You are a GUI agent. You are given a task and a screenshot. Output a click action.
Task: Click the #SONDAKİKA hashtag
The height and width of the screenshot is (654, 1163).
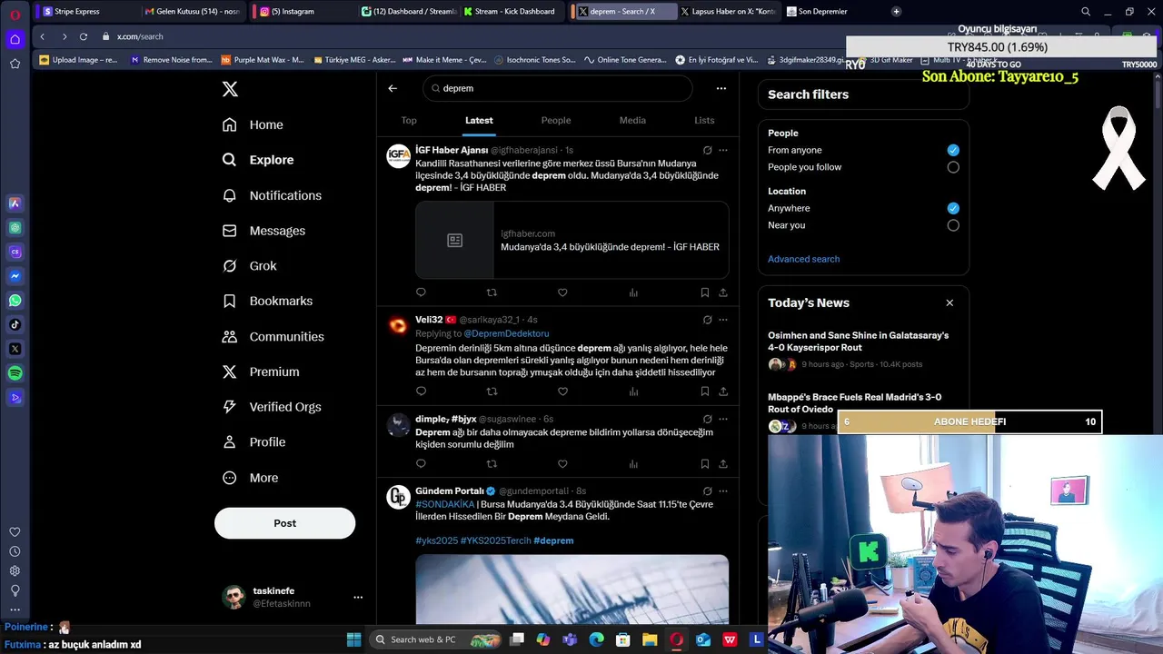tap(445, 504)
